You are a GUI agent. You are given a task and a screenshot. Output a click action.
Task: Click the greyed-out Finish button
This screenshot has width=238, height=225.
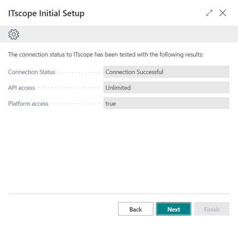[212, 209]
